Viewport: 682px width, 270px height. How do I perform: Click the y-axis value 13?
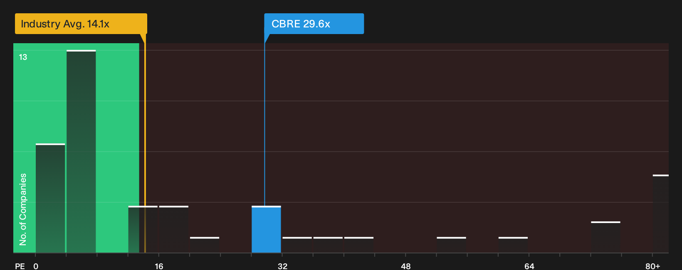tap(23, 57)
